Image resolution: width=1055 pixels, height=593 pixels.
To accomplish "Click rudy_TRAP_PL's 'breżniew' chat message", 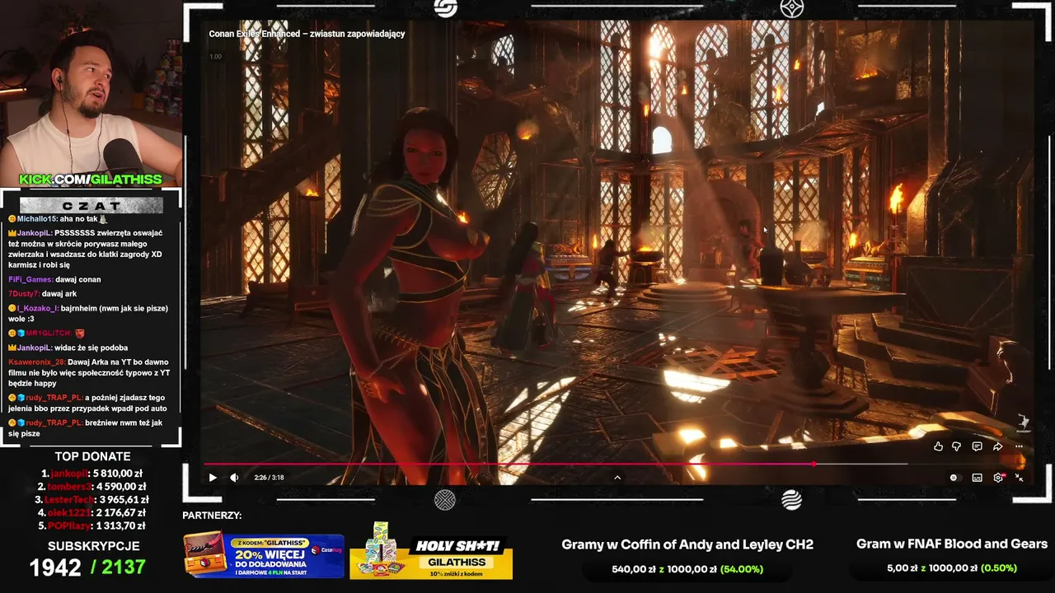I will point(87,428).
